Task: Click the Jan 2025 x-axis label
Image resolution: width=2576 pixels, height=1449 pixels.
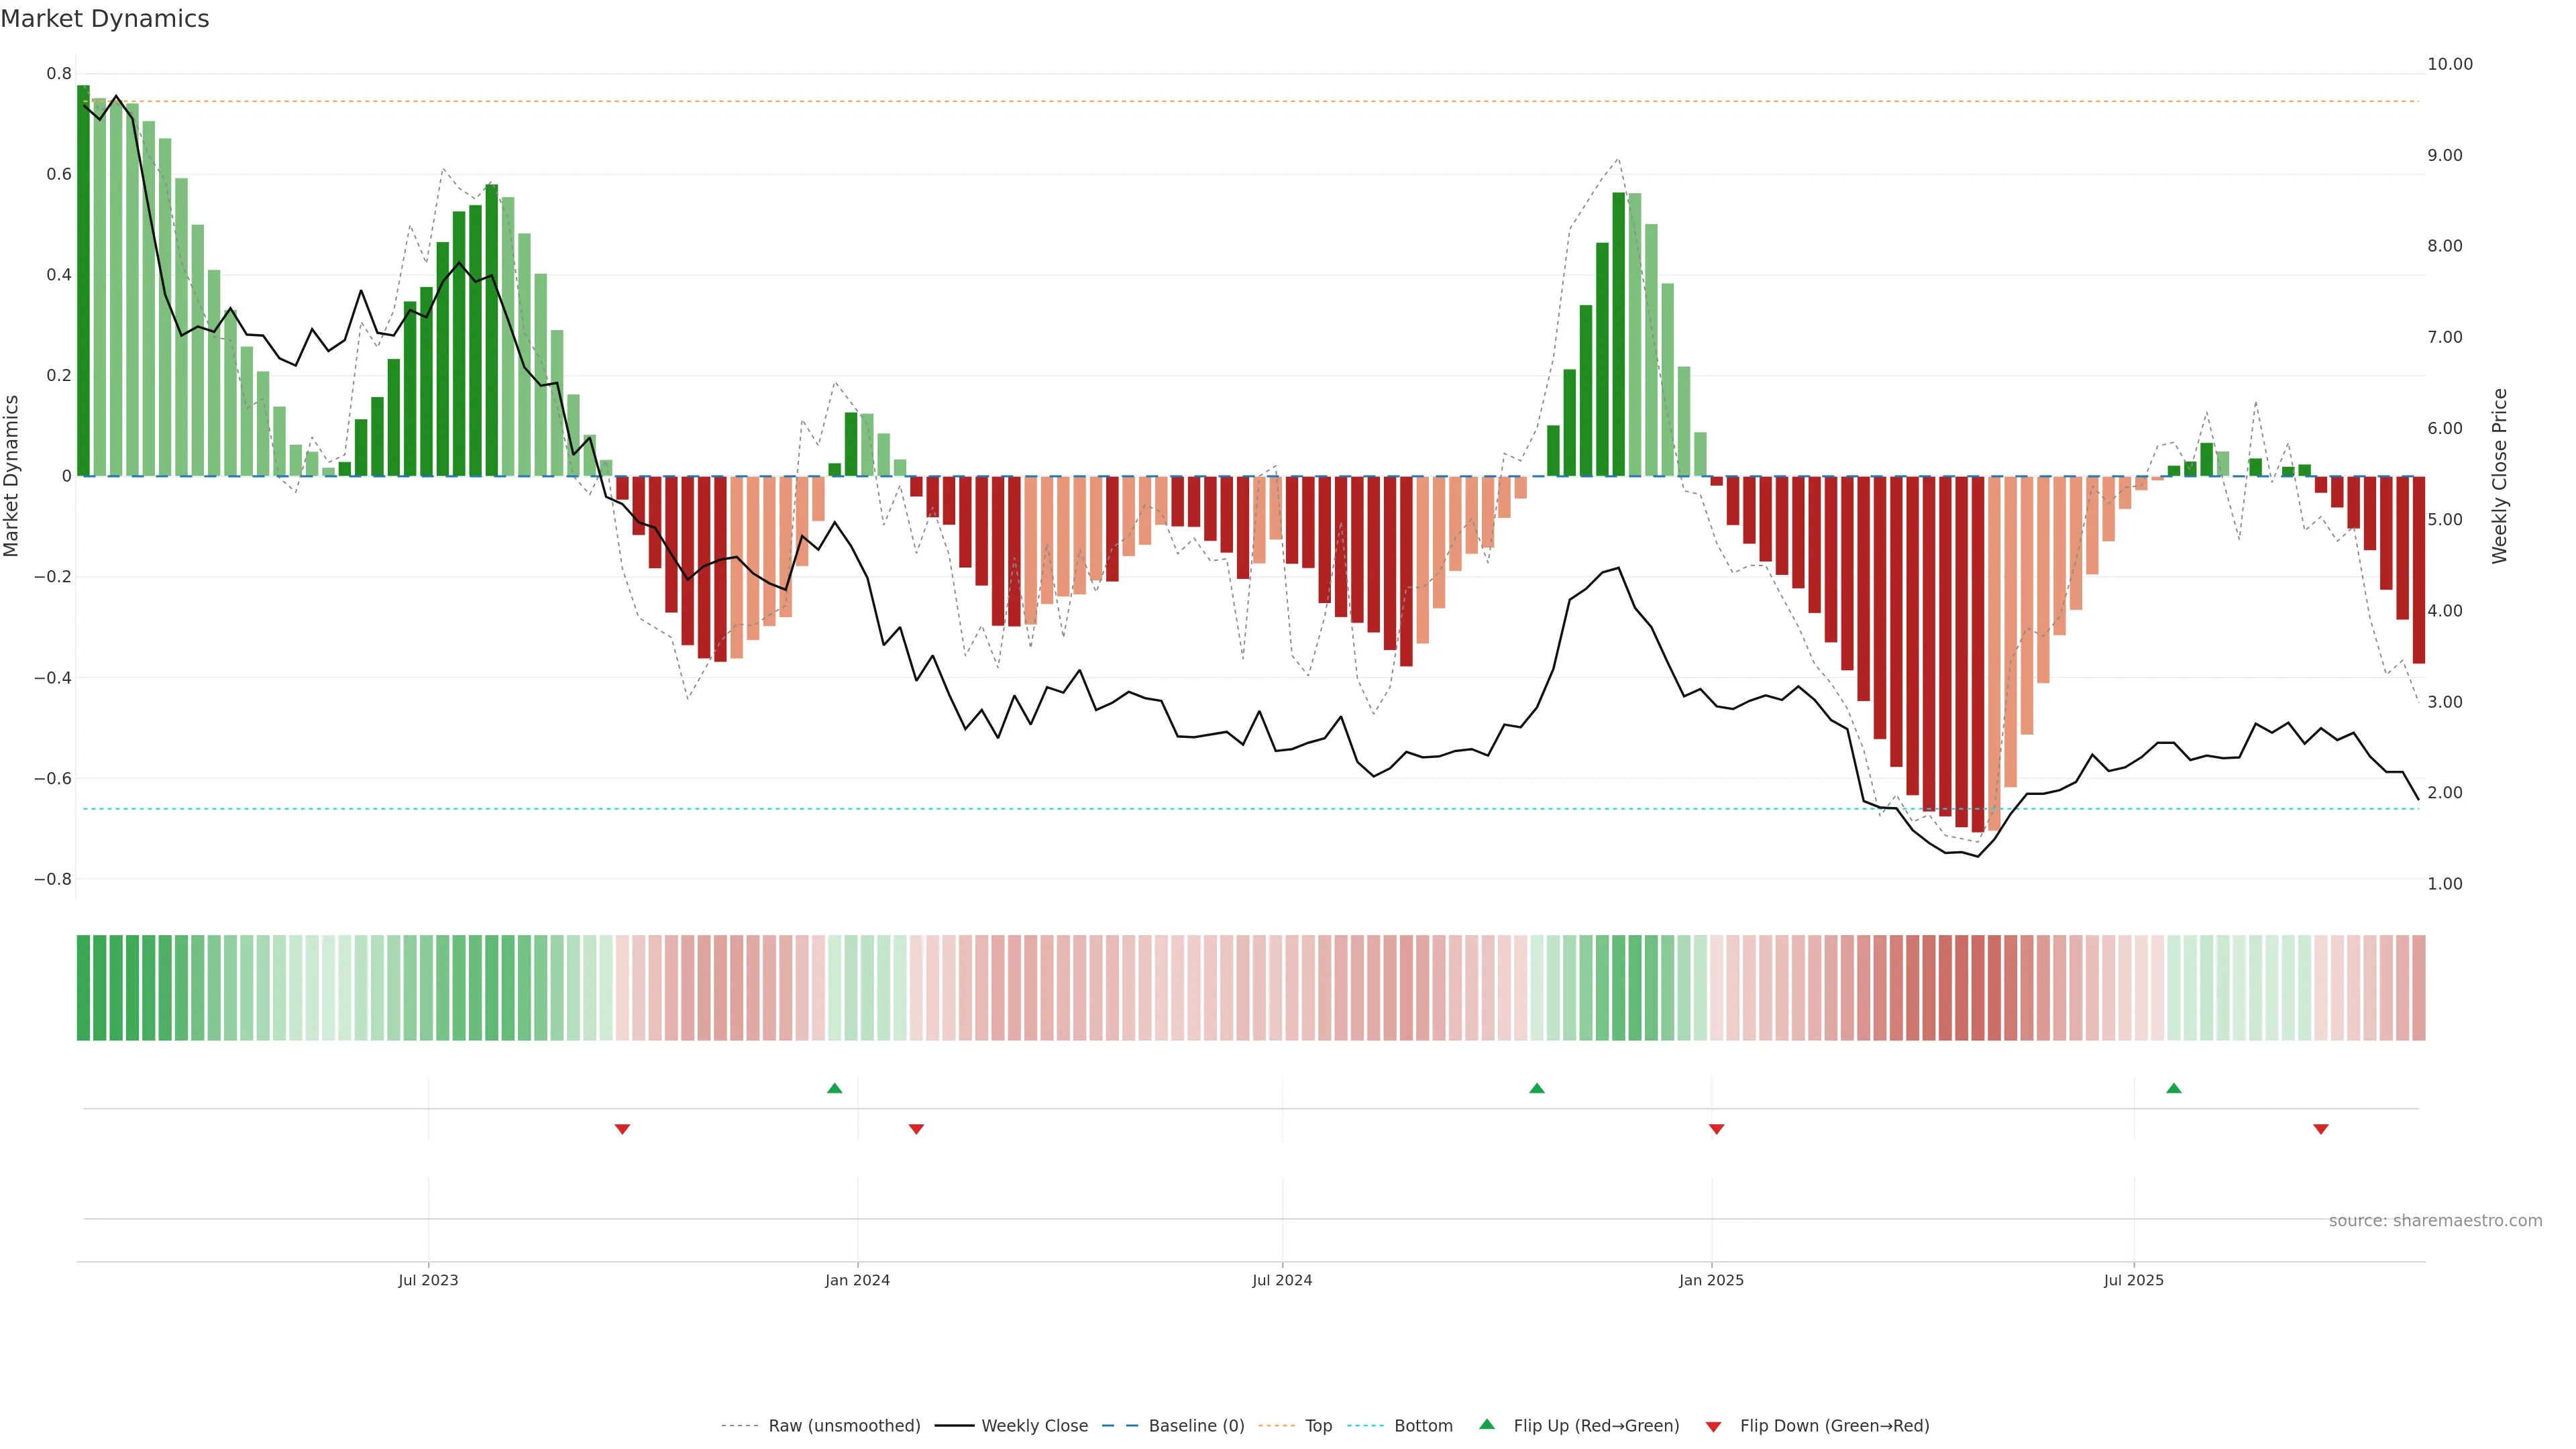Action: [1711, 1280]
